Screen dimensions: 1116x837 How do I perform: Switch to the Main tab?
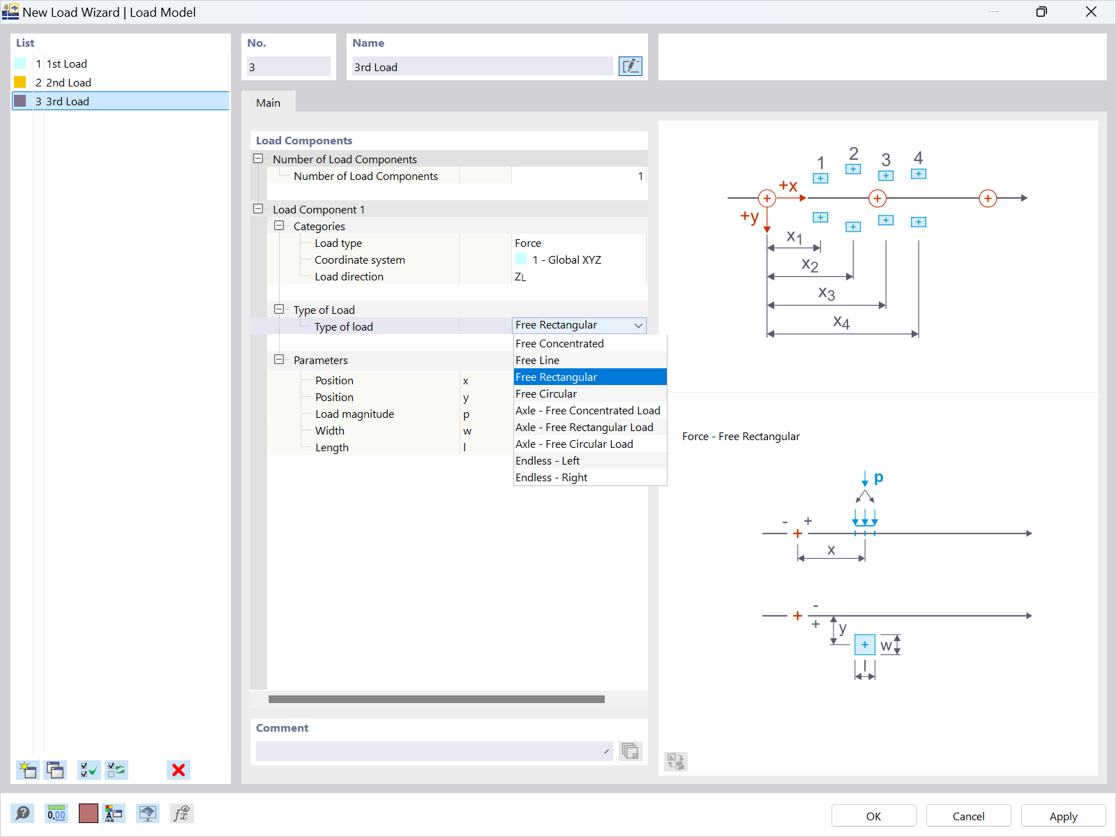(268, 103)
